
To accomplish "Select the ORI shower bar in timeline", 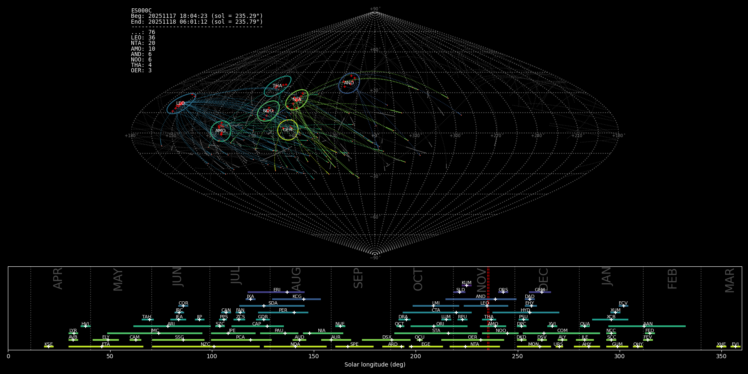I will pos(439,326).
